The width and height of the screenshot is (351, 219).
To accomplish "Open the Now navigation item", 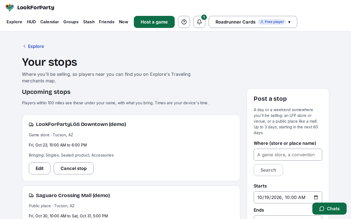I will [124, 22].
